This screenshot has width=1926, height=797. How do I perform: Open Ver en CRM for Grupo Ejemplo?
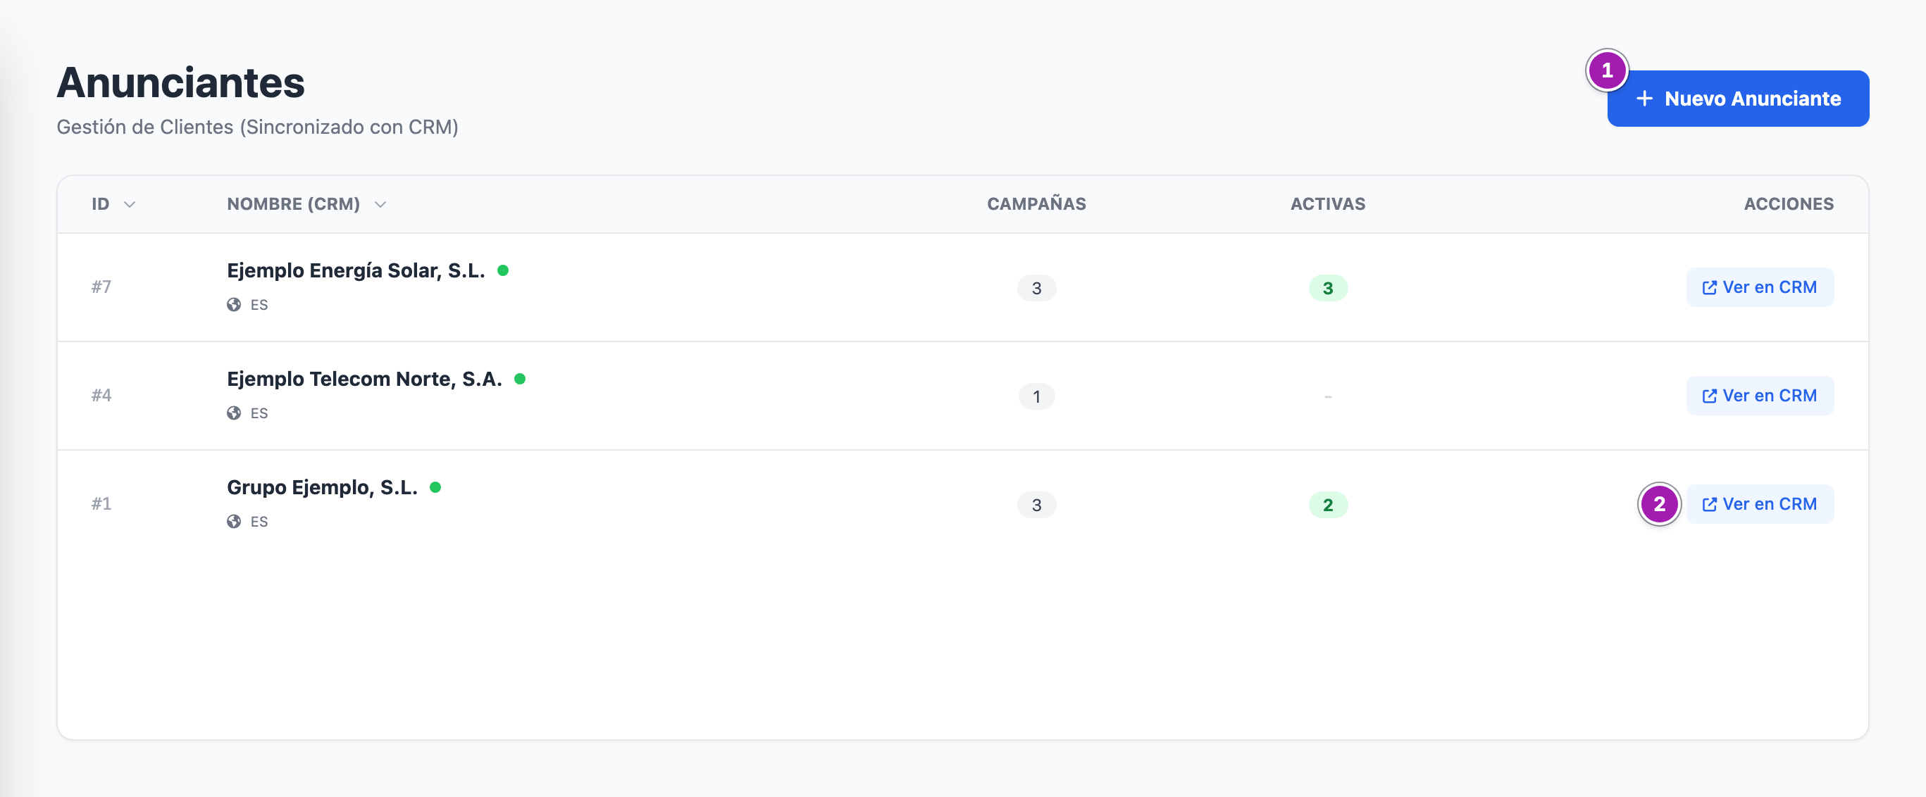coord(1759,504)
